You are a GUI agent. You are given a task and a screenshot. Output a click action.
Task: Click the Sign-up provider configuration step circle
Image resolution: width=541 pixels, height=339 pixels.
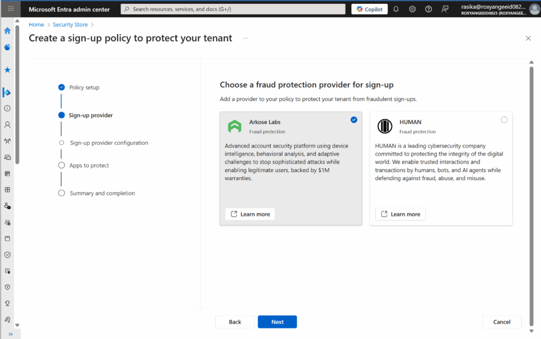click(61, 142)
